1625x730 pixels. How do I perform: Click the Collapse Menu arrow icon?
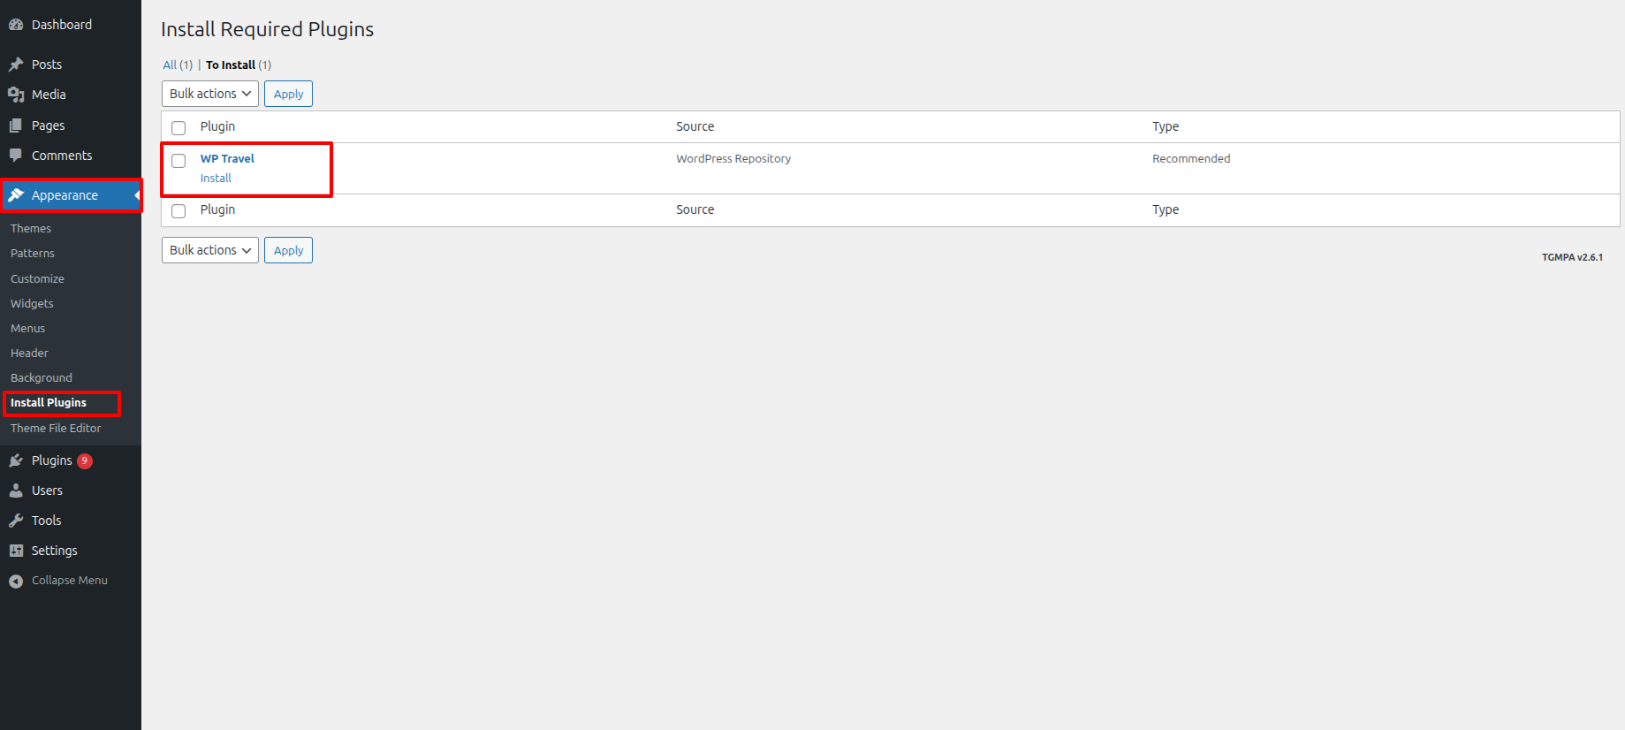point(16,581)
